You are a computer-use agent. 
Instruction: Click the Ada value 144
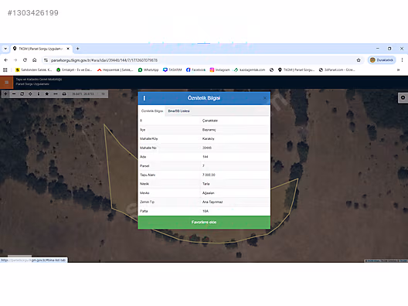pyautogui.click(x=205, y=157)
